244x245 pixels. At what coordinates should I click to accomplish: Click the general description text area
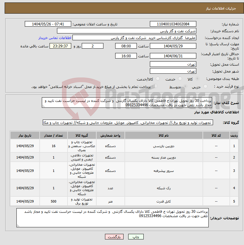click(x=127, y=103)
